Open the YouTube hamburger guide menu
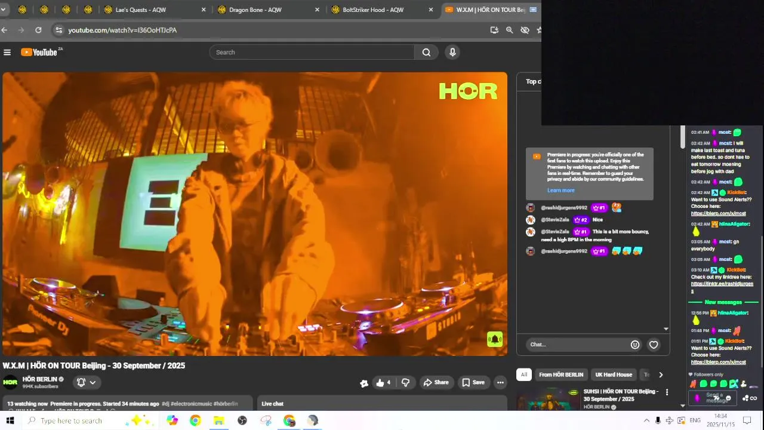The width and height of the screenshot is (764, 430). tap(7, 53)
